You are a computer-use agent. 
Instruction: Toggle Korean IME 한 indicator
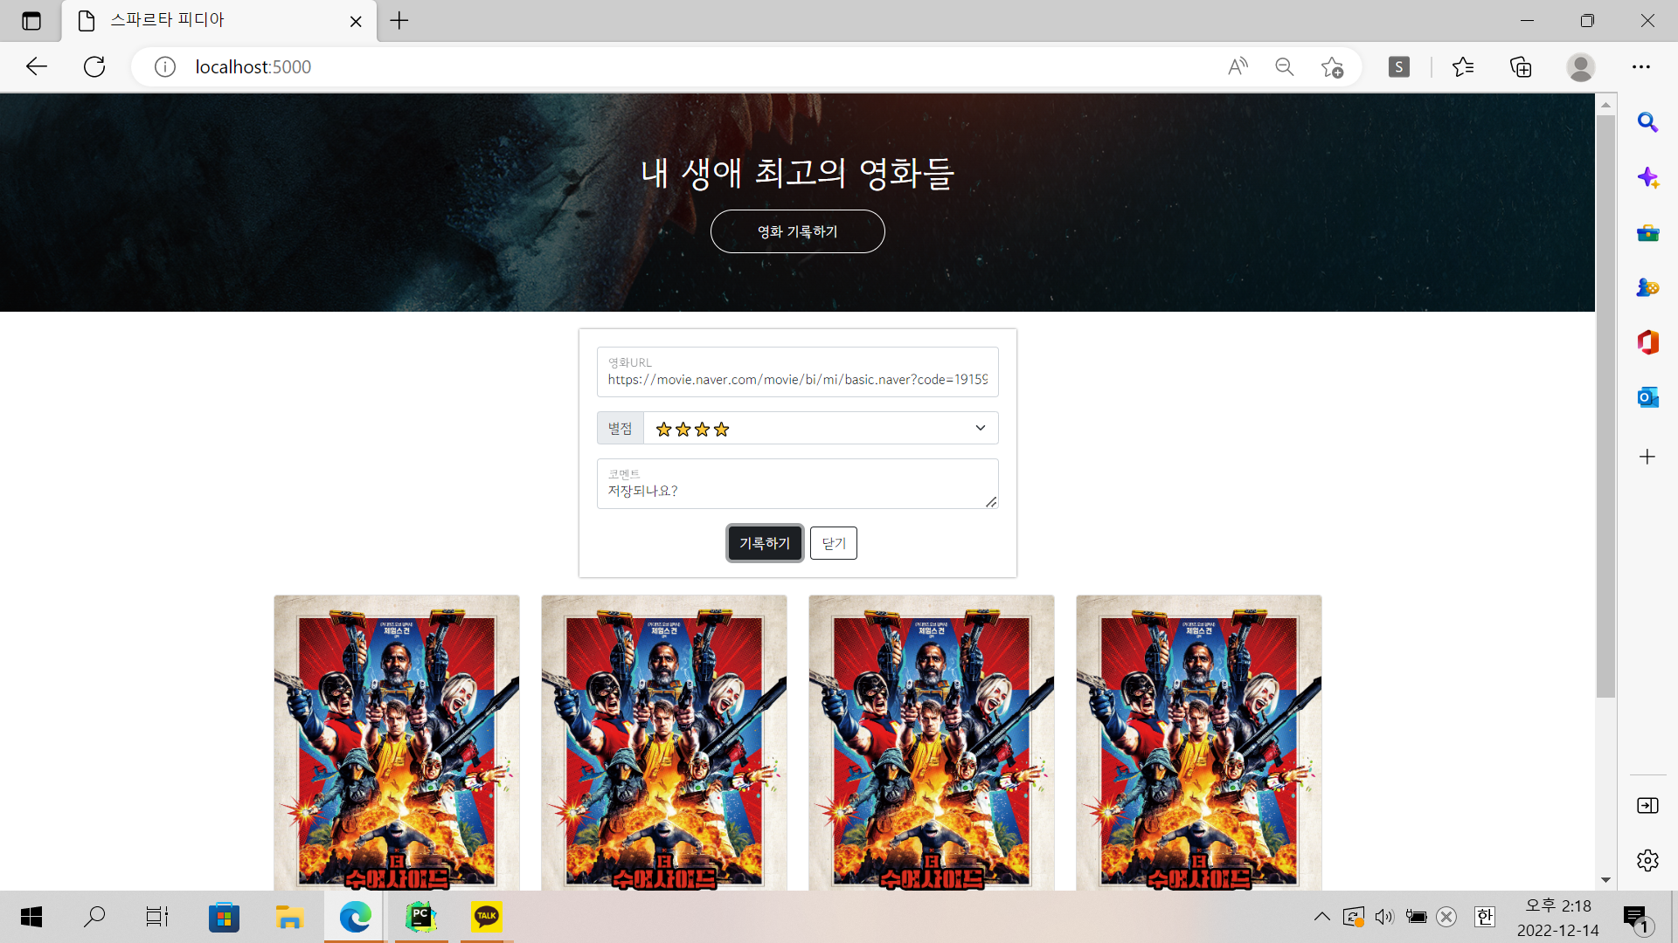tap(1484, 917)
